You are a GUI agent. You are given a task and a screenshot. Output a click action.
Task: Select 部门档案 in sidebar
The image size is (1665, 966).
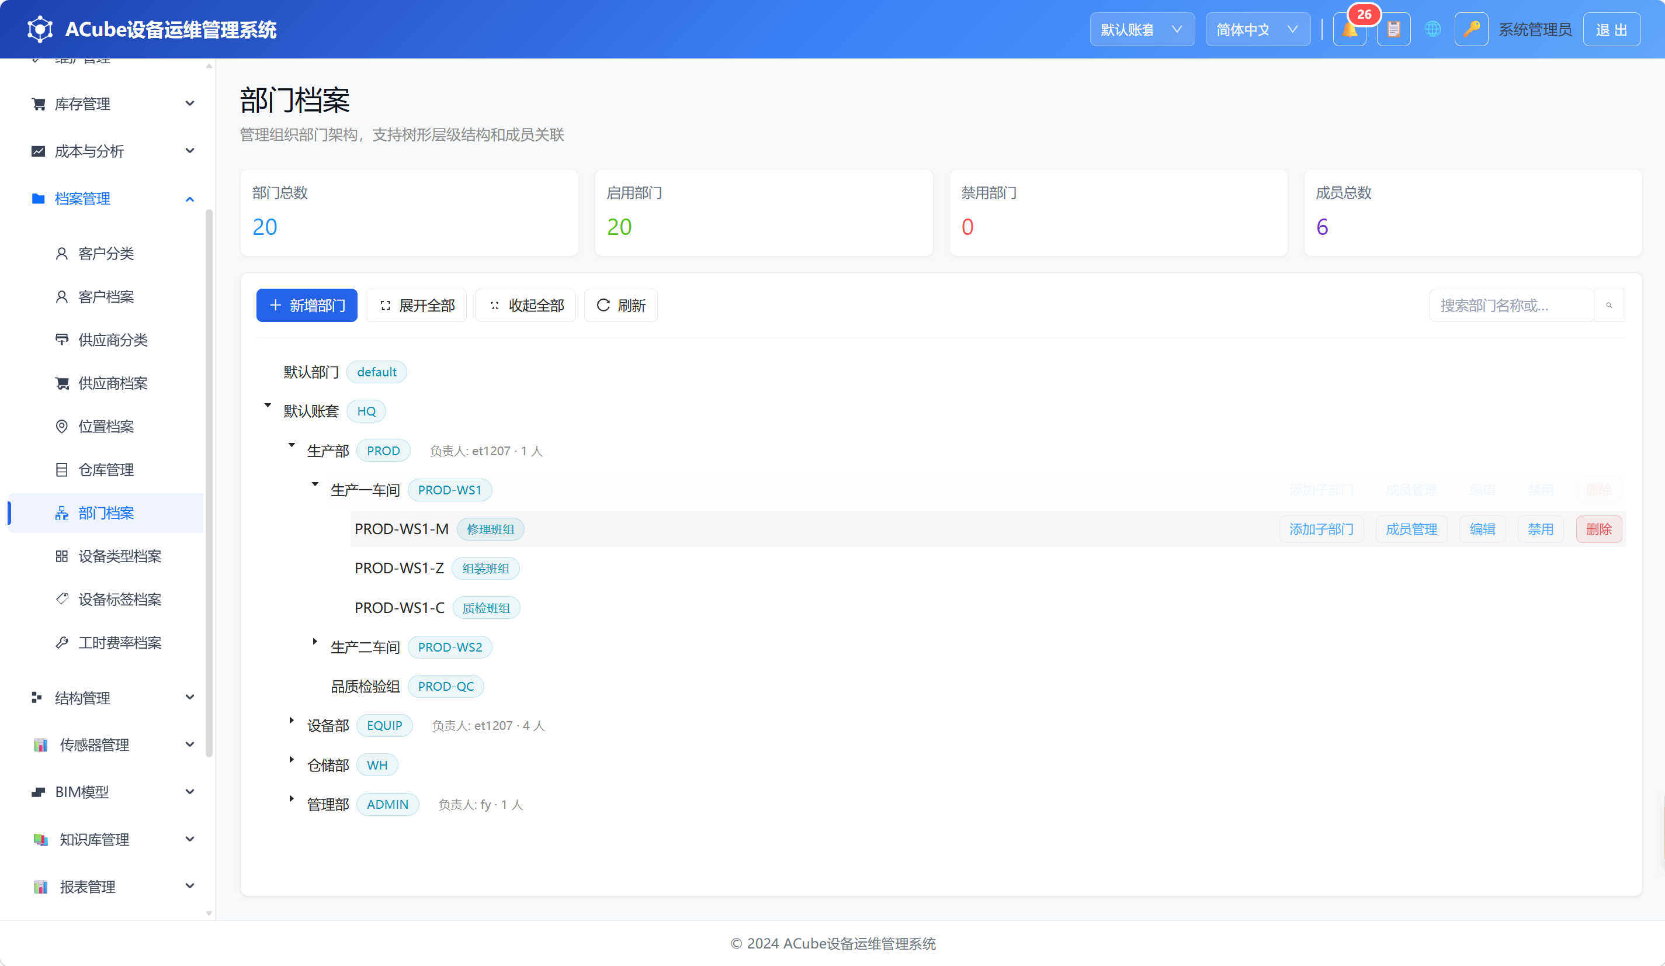tap(106, 513)
